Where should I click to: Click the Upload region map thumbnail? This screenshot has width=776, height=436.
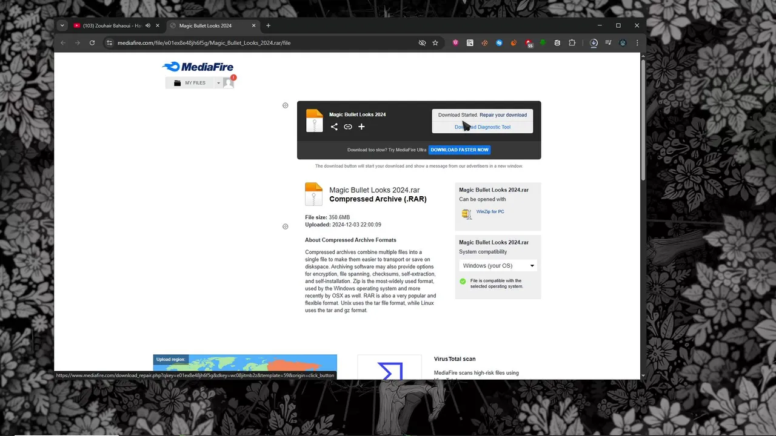[x=245, y=367]
